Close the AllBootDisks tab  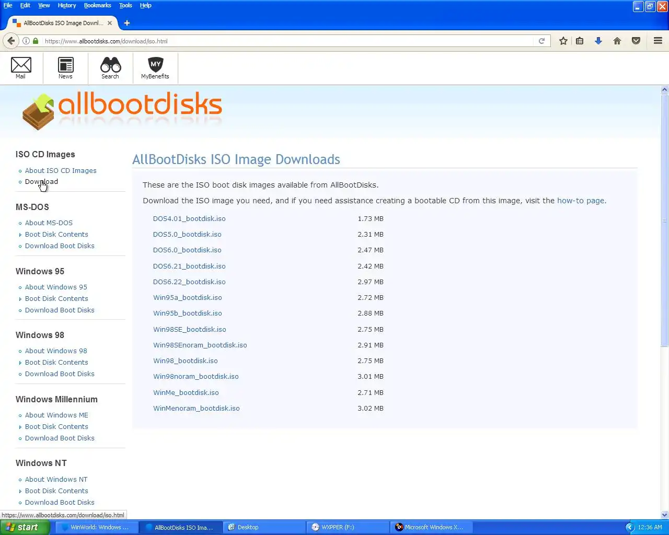click(110, 23)
